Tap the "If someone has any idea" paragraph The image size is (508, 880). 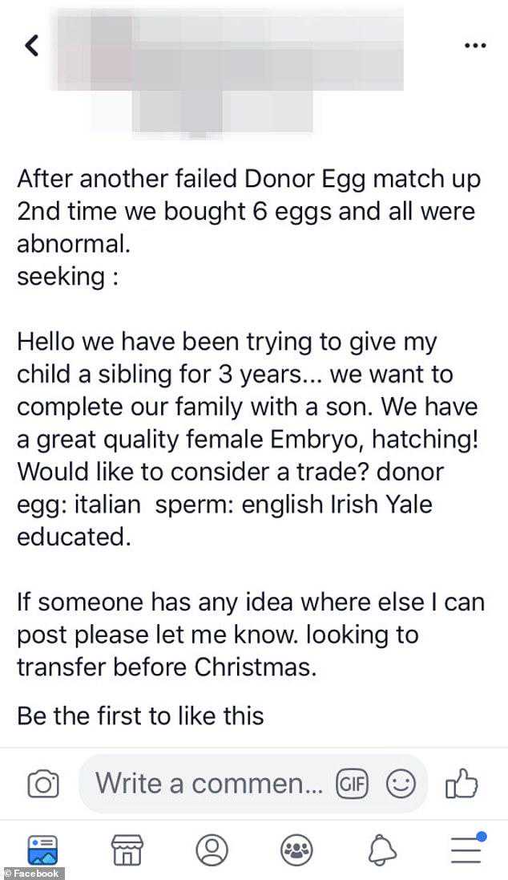point(250,635)
